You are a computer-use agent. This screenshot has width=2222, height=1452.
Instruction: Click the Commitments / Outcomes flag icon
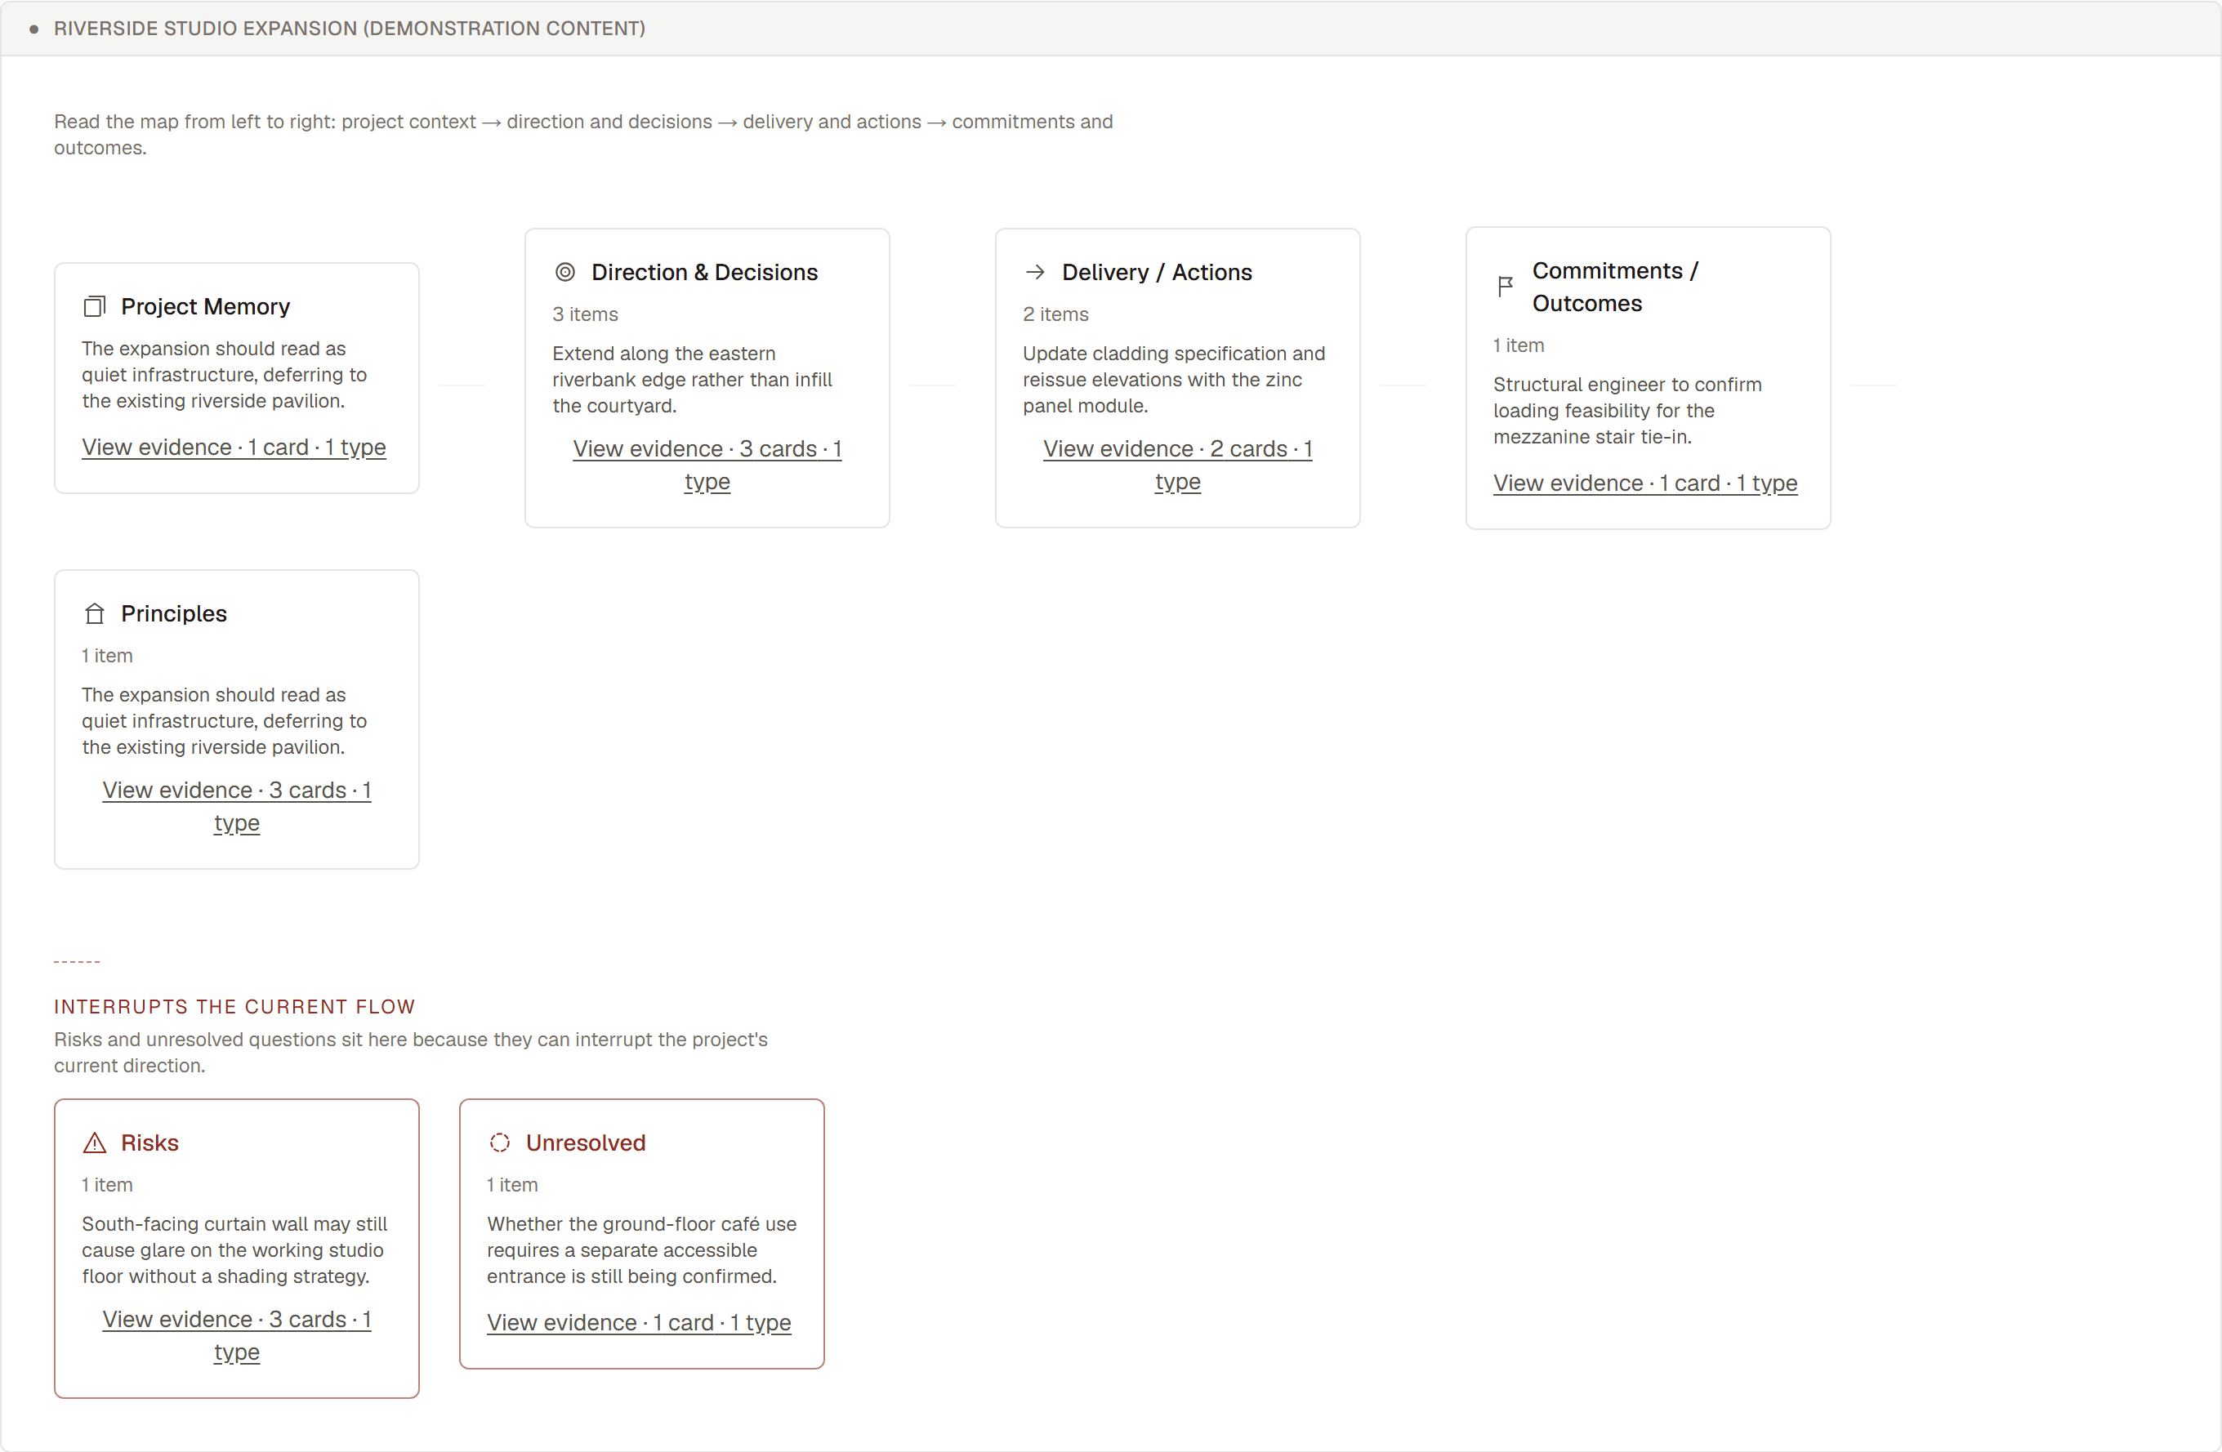pos(1506,287)
